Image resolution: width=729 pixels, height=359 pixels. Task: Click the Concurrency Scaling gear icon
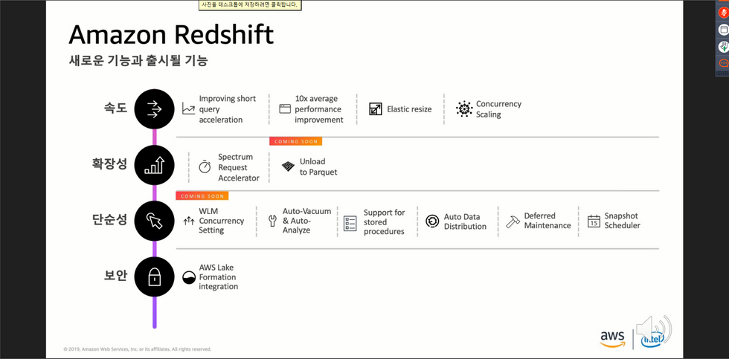(464, 109)
